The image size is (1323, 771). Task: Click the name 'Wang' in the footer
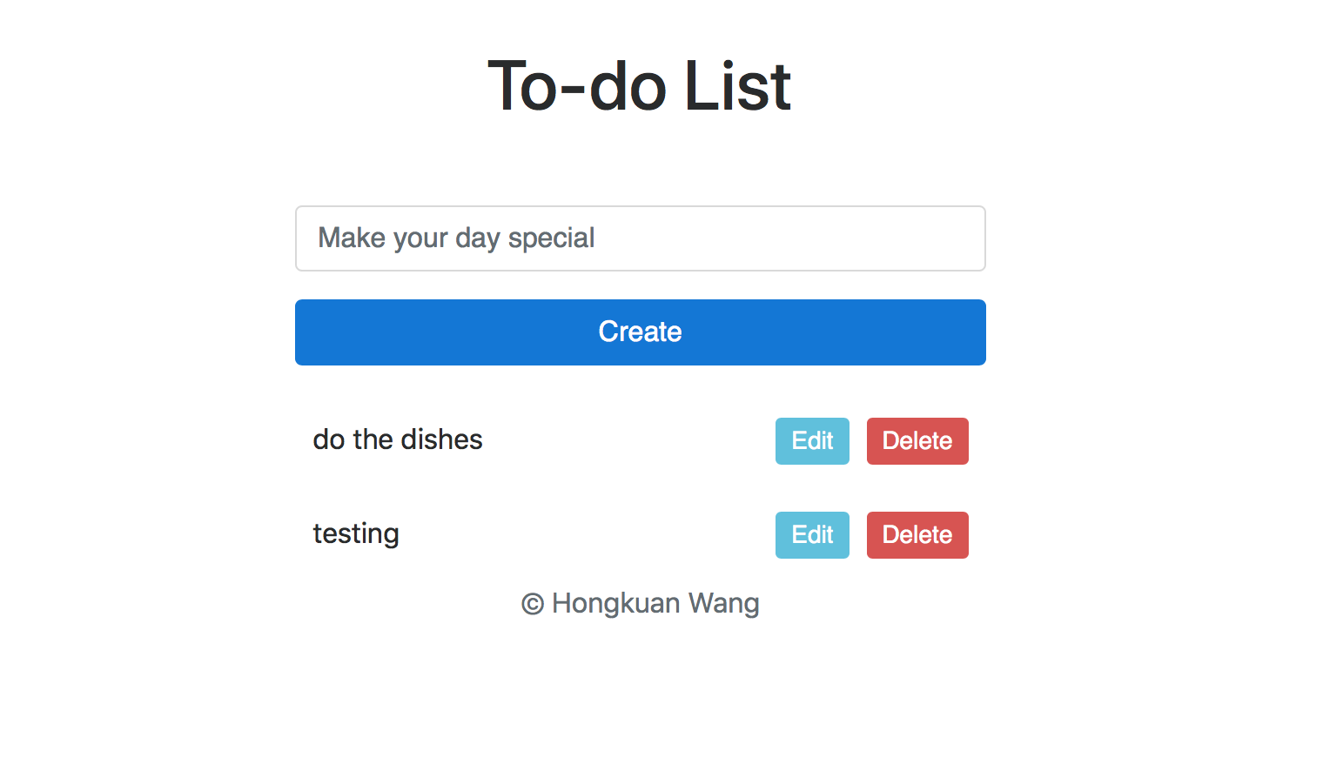(x=724, y=603)
